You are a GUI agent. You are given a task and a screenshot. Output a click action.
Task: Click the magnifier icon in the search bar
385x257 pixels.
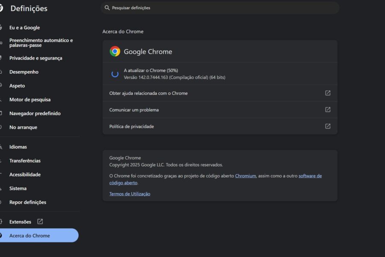point(107,7)
